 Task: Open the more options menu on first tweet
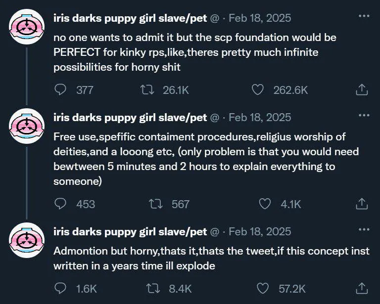[364, 16]
